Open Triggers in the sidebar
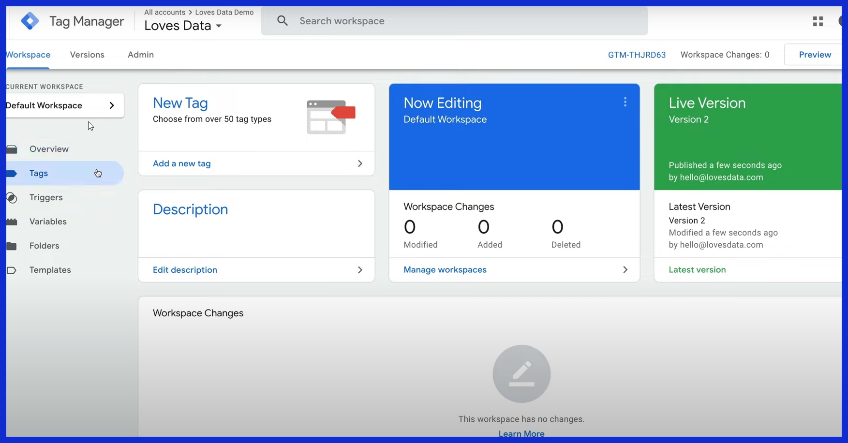This screenshot has height=443, width=848. (46, 197)
